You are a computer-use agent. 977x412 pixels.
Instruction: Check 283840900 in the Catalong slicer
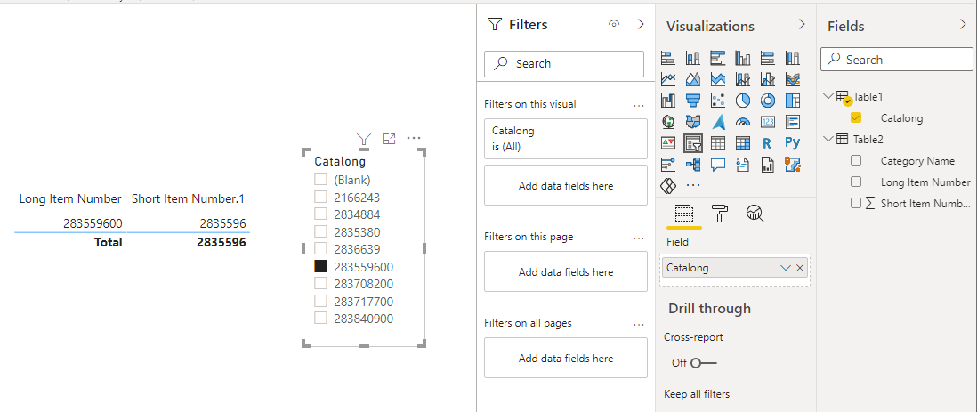[x=320, y=318]
